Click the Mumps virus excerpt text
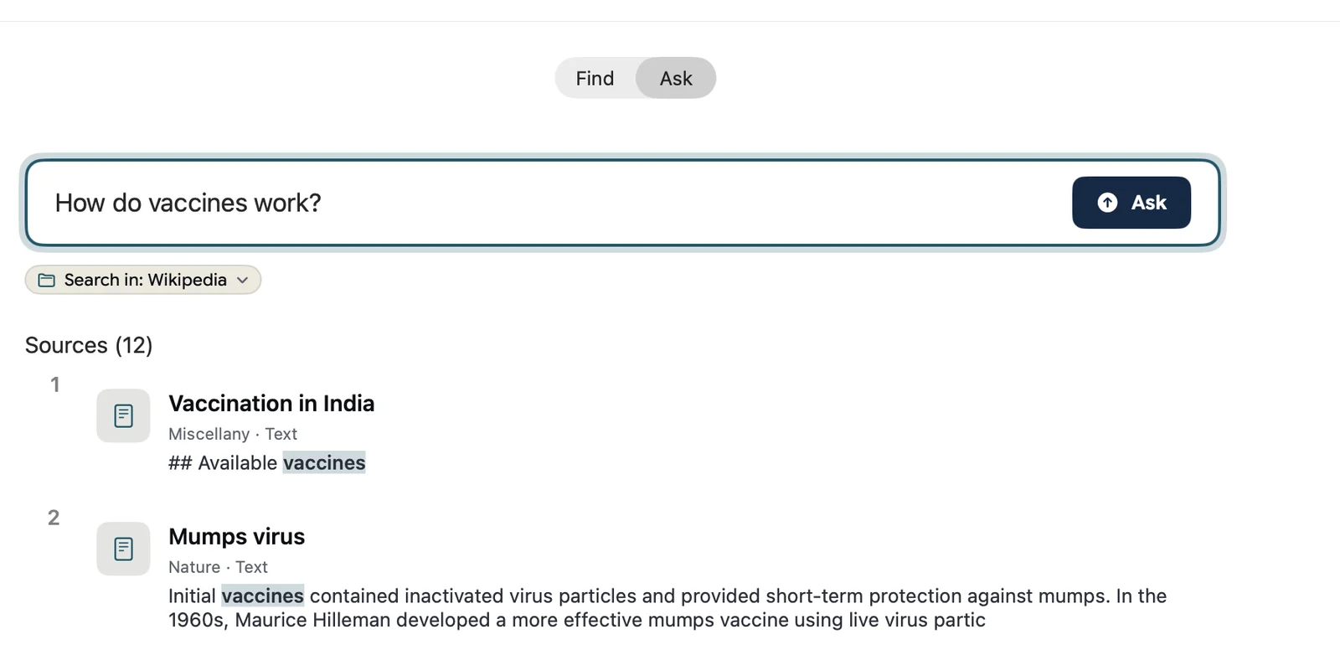 (x=667, y=608)
